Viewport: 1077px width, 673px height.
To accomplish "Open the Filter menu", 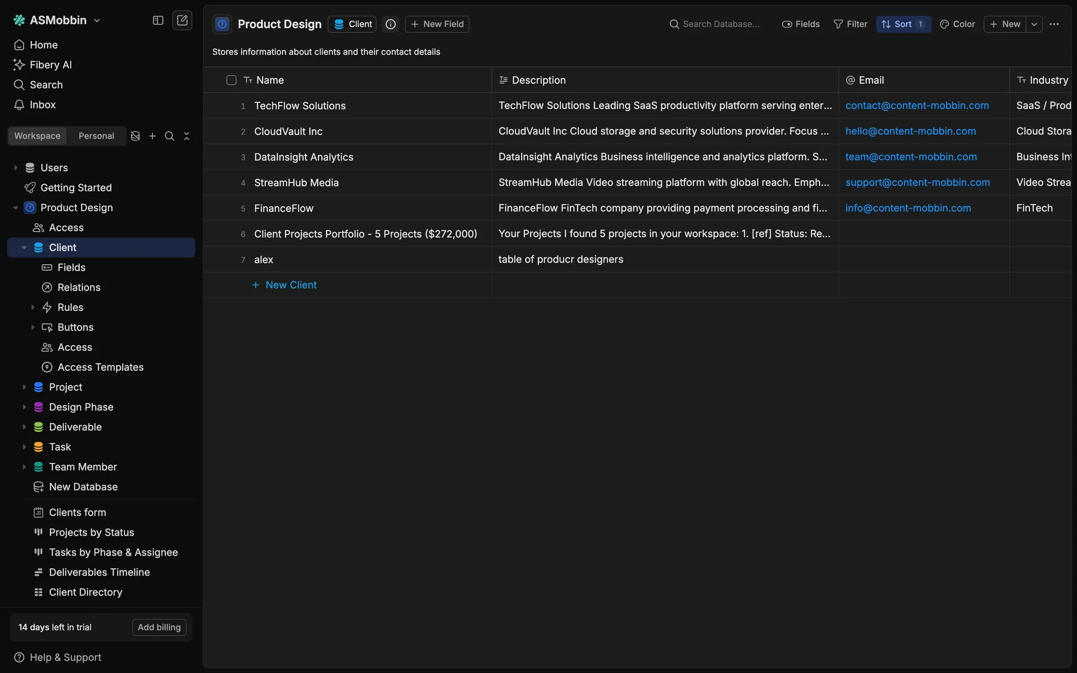I will click(850, 24).
